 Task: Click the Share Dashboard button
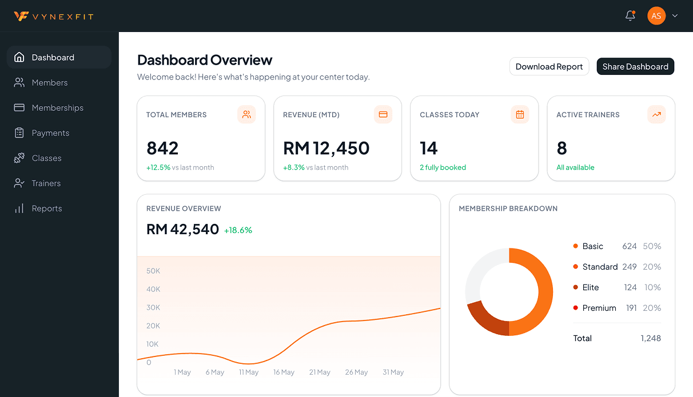click(x=635, y=66)
